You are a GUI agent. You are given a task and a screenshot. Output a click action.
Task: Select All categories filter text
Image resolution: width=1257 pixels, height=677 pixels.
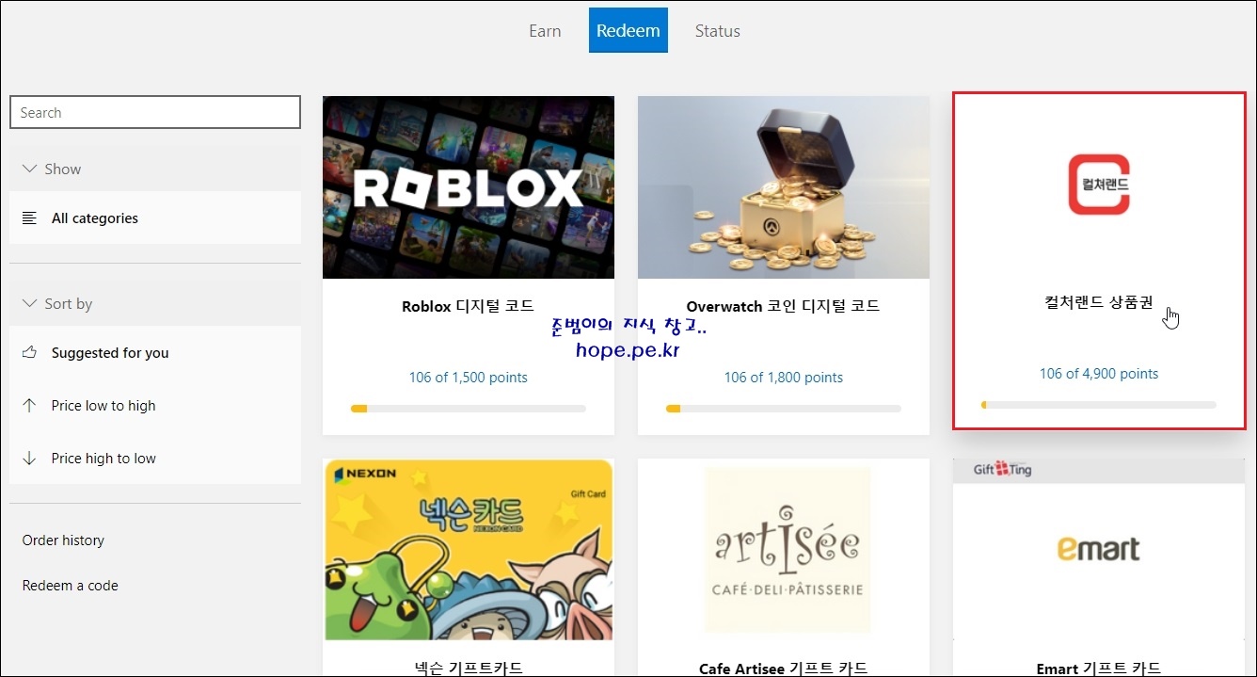click(95, 218)
